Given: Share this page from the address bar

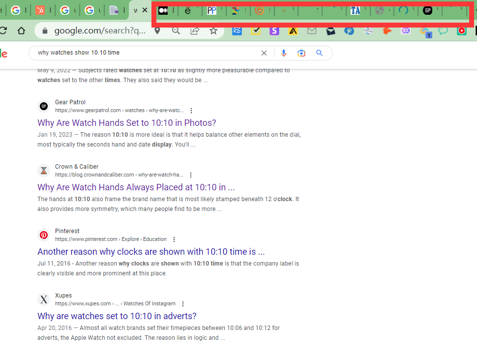Looking at the screenshot, I should tap(195, 30).
